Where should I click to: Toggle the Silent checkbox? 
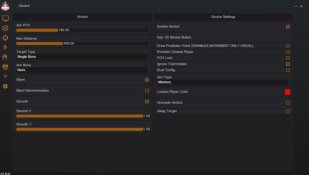[x=147, y=80]
